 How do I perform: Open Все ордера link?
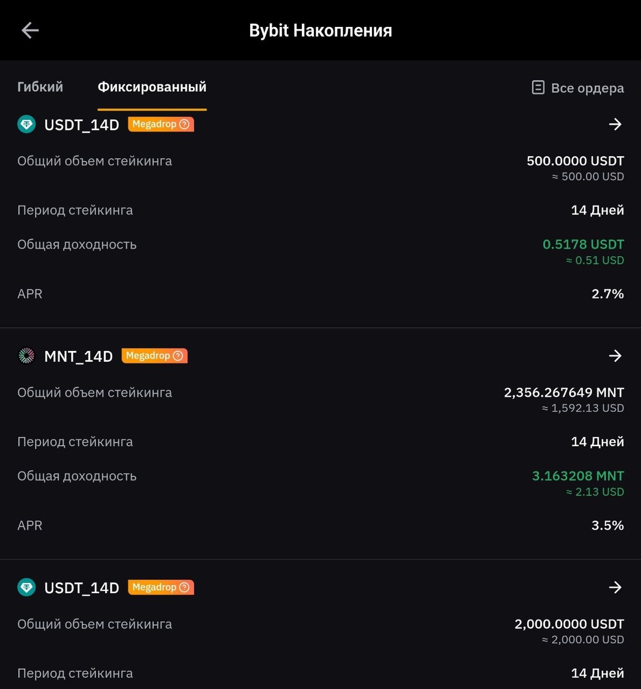[x=587, y=88]
